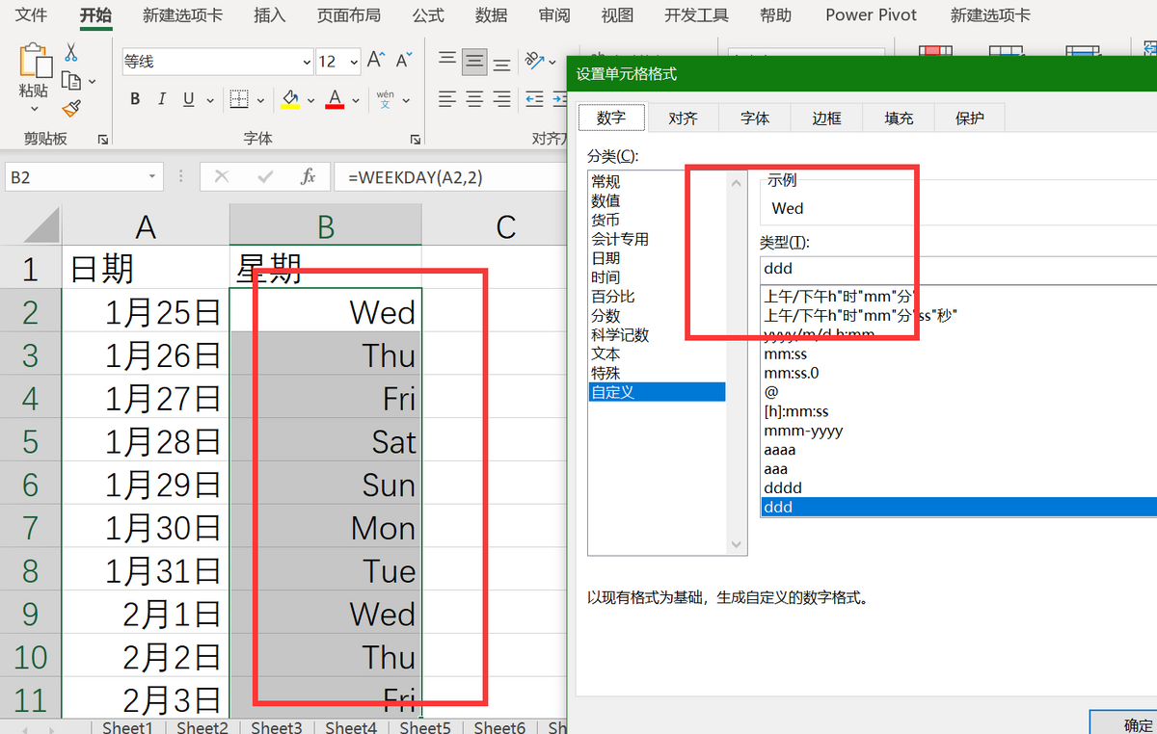Open the font name dropdown

tap(307, 62)
